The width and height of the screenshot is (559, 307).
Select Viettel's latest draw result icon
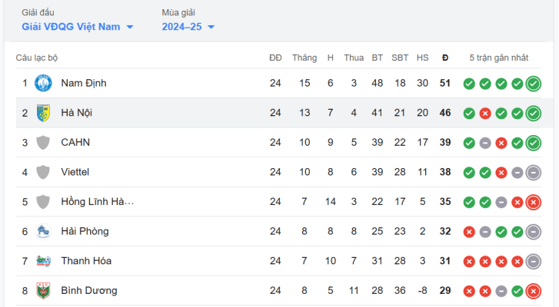[534, 173]
